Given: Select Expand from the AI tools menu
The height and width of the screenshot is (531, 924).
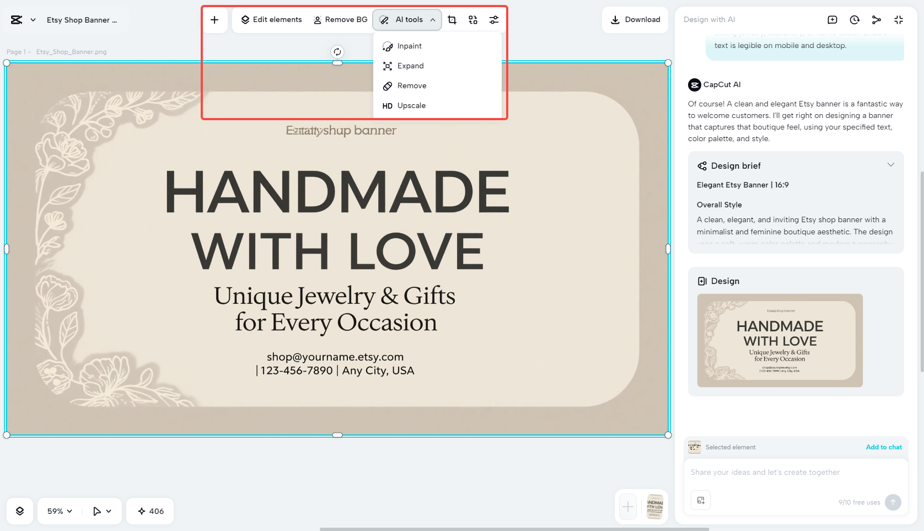Looking at the screenshot, I should [x=410, y=66].
